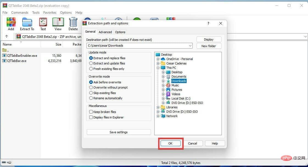
Task: Open the Commands menu
Action: (x=20, y=13)
